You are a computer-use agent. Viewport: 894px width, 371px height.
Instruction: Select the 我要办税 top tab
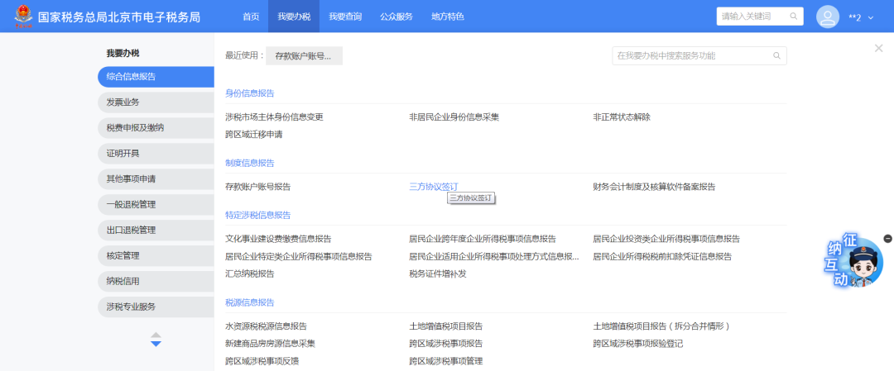point(294,17)
